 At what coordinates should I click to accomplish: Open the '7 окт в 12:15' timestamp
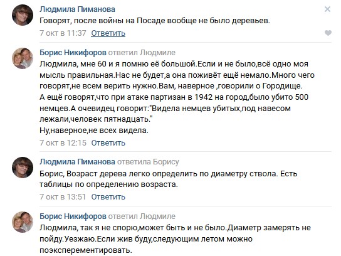63,143
